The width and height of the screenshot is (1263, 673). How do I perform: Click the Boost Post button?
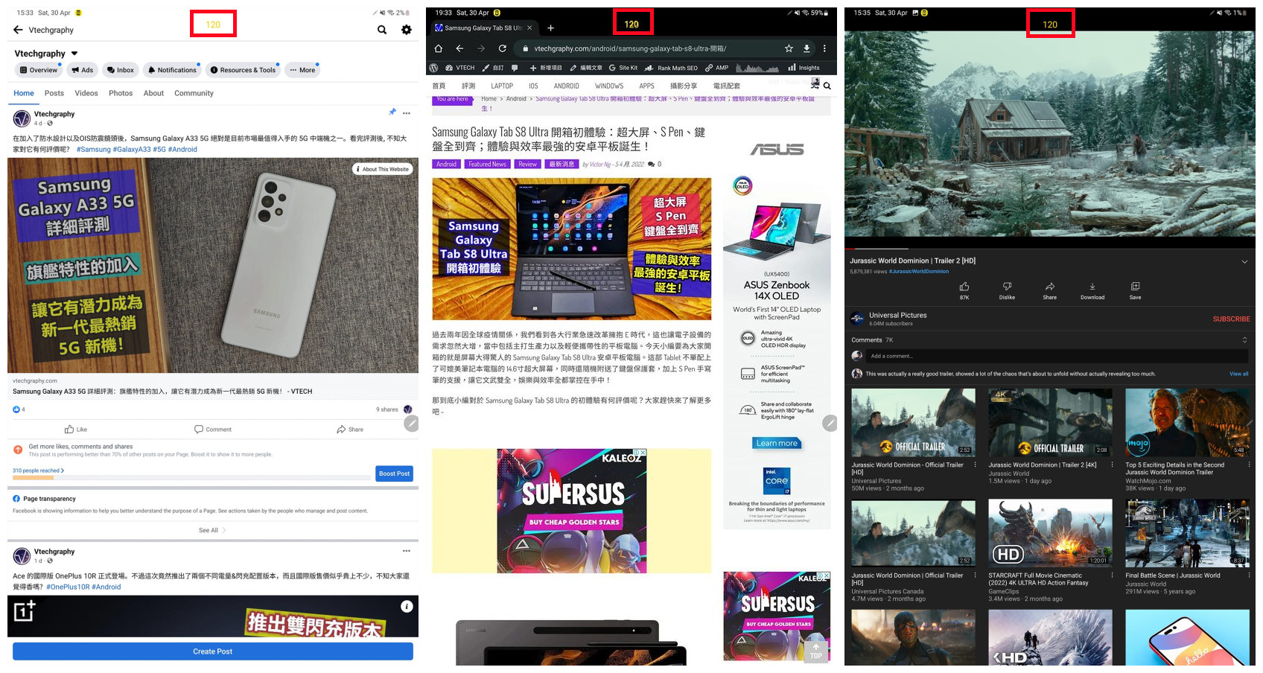[394, 473]
